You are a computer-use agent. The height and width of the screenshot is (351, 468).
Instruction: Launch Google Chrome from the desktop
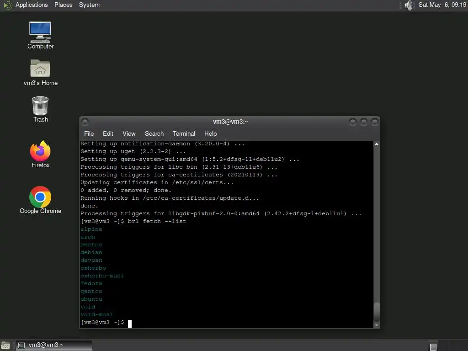point(40,200)
